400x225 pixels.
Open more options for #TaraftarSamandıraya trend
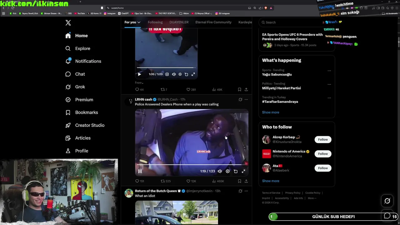tap(329, 98)
